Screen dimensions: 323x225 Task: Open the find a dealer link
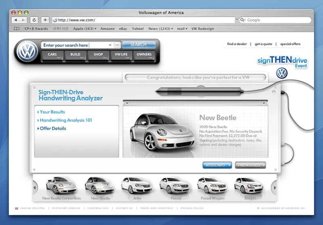pos(237,44)
